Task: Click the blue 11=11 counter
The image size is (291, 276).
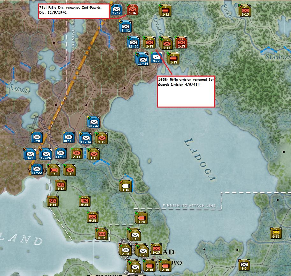Action: click(61, 153)
